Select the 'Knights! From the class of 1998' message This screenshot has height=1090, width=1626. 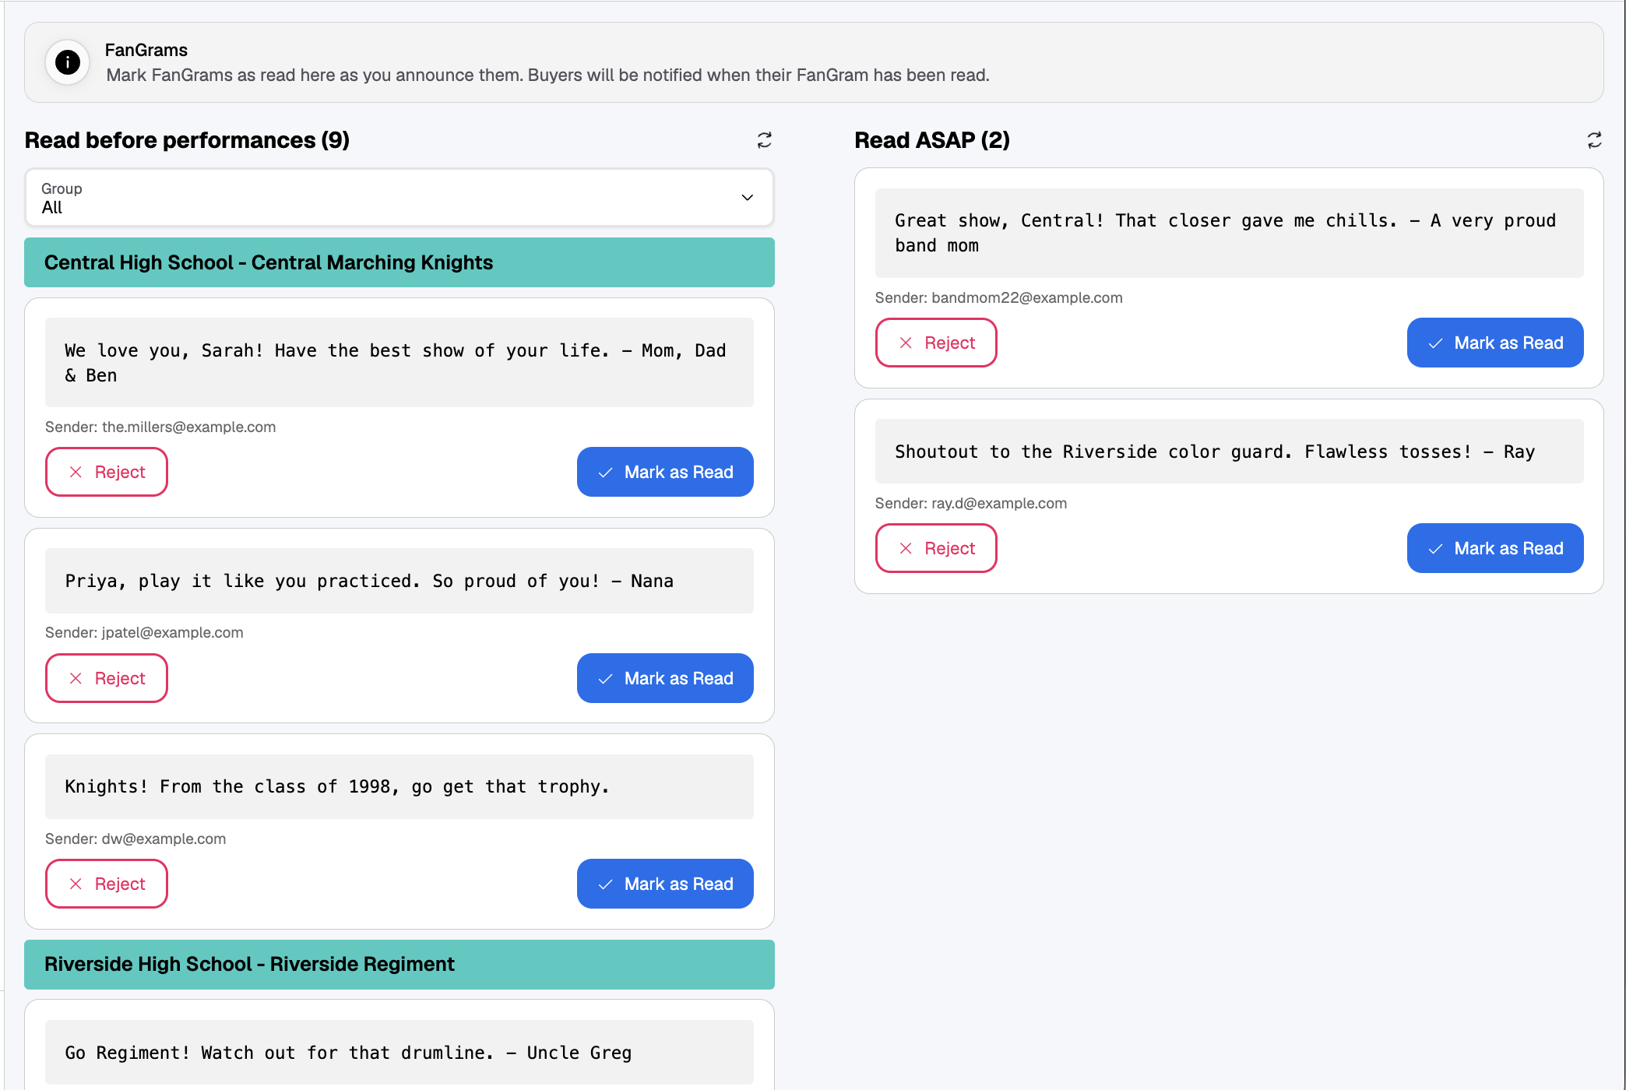click(399, 786)
